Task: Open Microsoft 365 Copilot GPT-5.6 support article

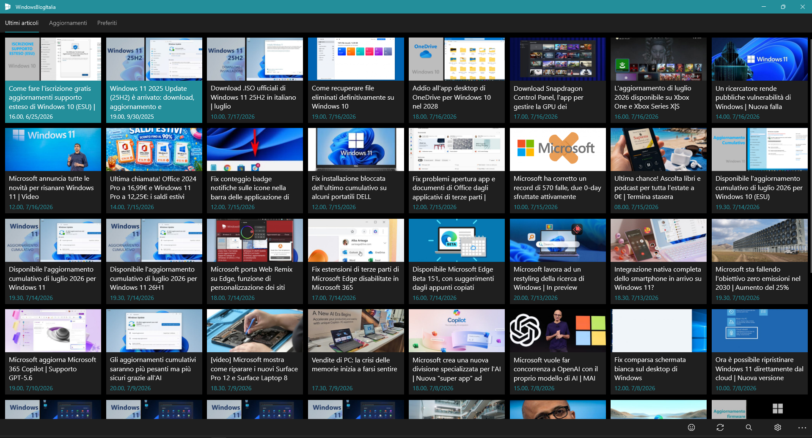Action: (x=53, y=352)
